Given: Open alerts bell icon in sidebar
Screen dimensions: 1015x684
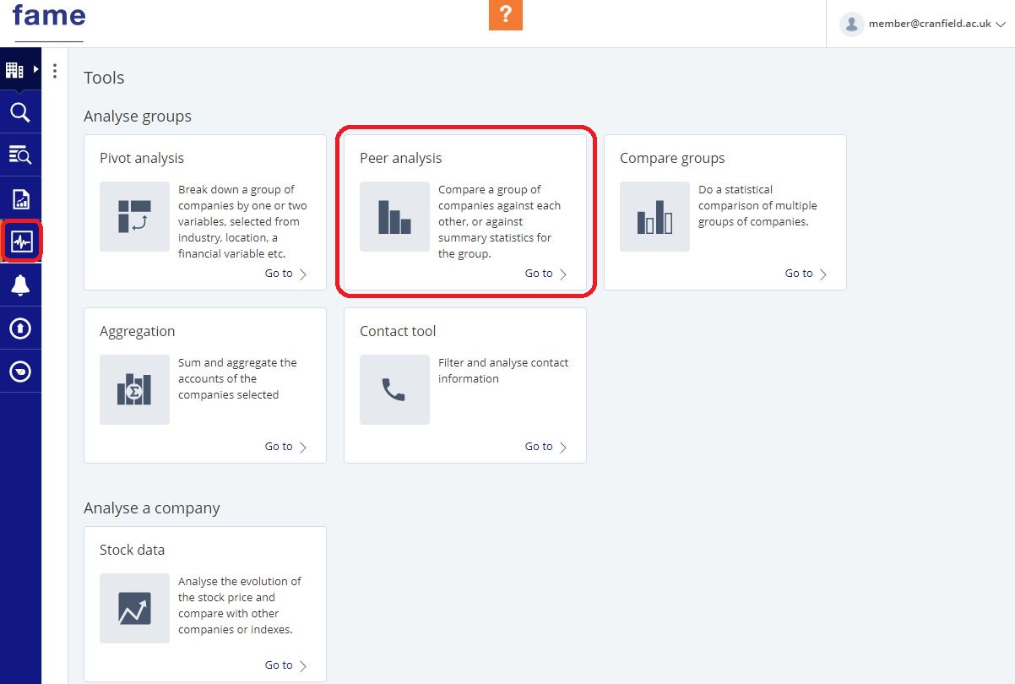Looking at the screenshot, I should pos(20,285).
